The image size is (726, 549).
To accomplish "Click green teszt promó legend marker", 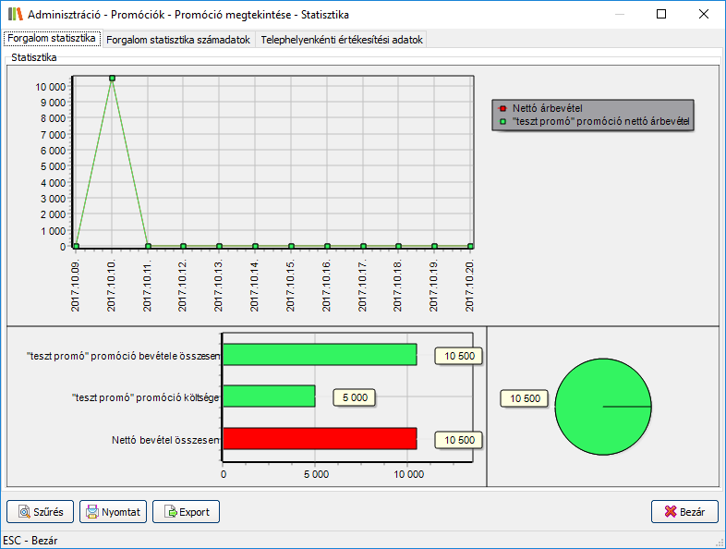I will [x=502, y=120].
